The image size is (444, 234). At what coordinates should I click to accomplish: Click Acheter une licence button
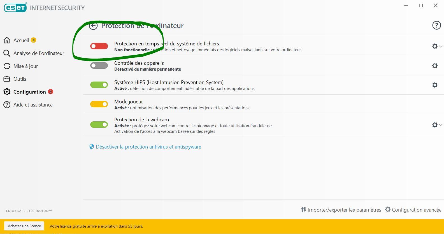[x=24, y=226]
